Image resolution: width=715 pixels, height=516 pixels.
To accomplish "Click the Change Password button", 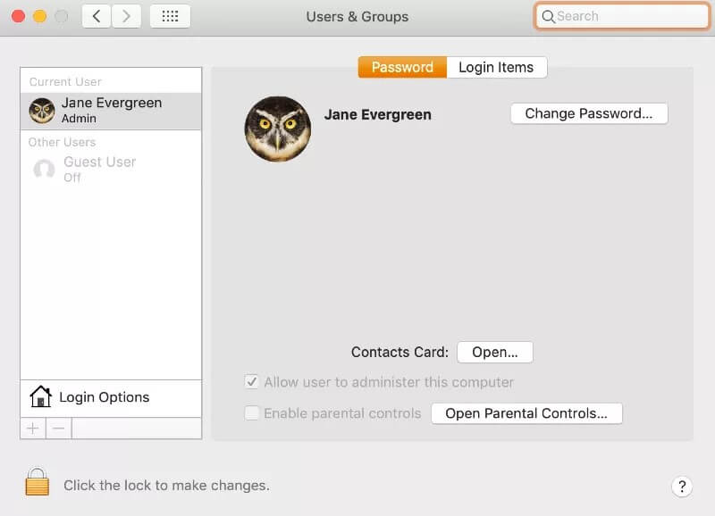I will pyautogui.click(x=589, y=113).
